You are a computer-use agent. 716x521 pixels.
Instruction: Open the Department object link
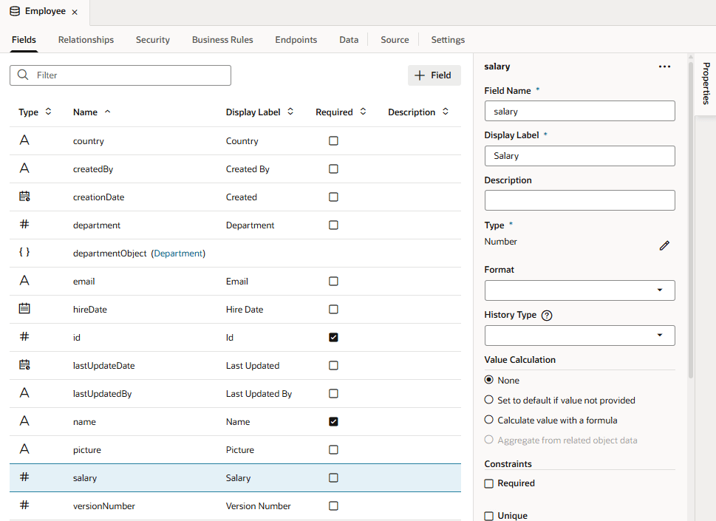pos(178,253)
